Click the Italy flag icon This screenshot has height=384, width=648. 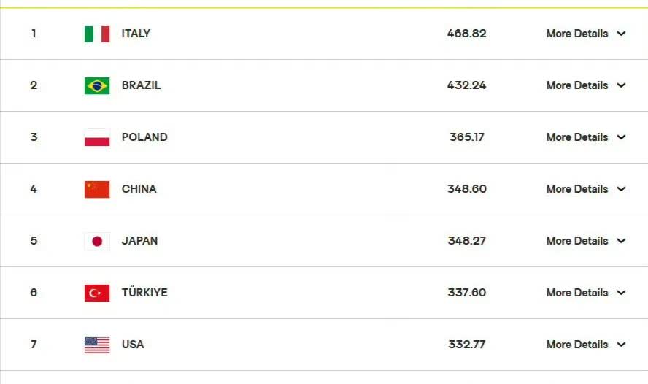[x=97, y=34]
